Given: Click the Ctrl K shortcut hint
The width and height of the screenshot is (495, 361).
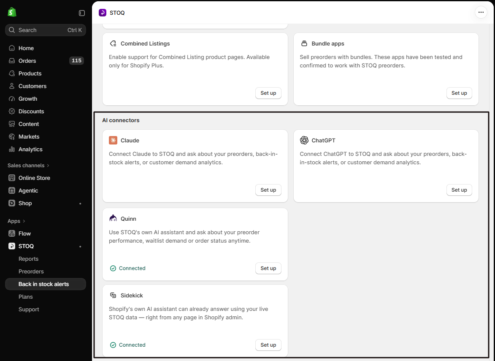Looking at the screenshot, I should [x=75, y=30].
